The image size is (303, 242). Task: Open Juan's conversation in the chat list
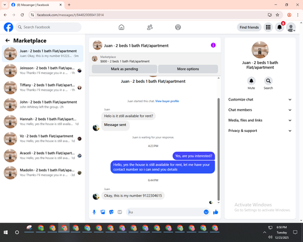click(x=42, y=53)
